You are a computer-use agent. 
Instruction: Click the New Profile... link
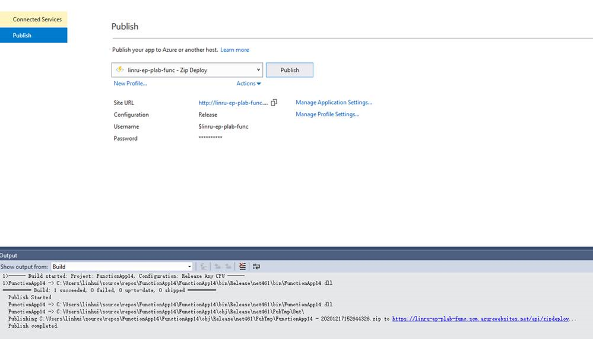pos(130,83)
